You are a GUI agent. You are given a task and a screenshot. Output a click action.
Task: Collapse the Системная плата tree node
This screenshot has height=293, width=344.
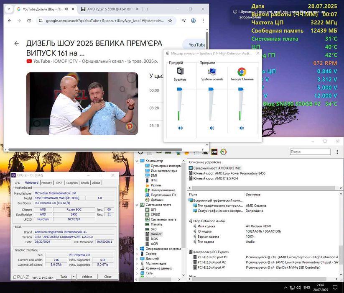pos(138,205)
